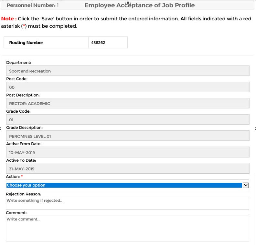Click the Post Code field containing 00
Image resolution: width=256 pixels, height=245 pixels.
(x=127, y=87)
